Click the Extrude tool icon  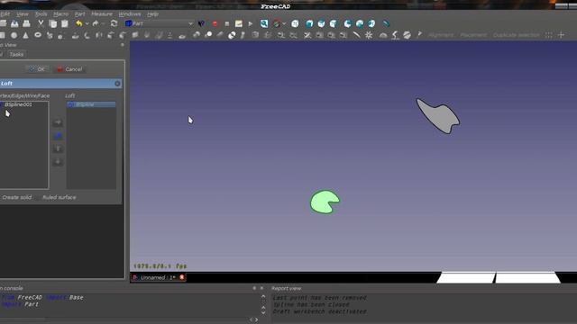pyautogui.click(x=75, y=35)
